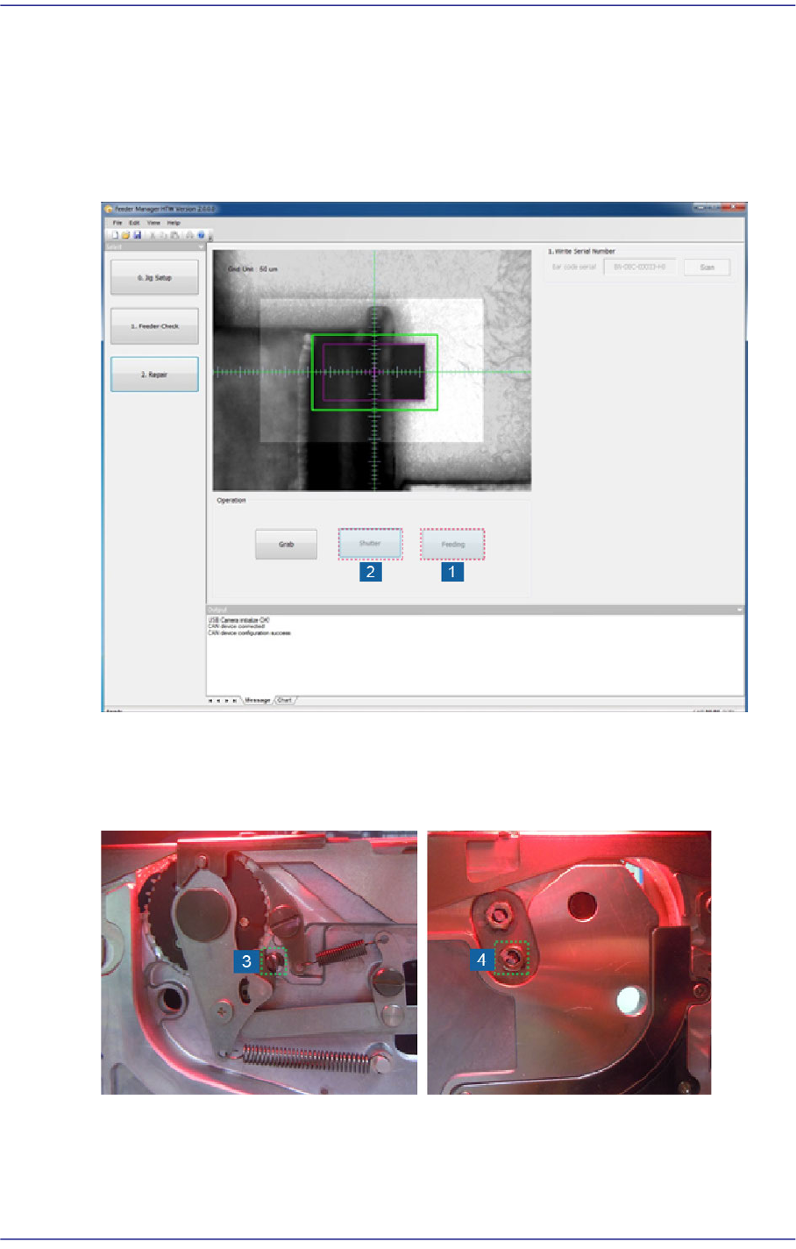
Task: Click the output tab scroll arrows
Action: 223,701
